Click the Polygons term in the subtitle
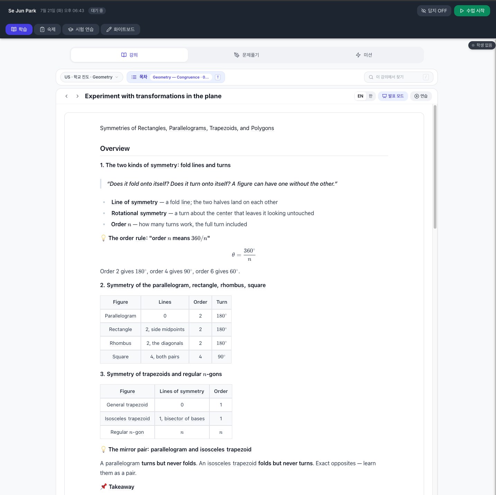The image size is (496, 495). pos(262,128)
